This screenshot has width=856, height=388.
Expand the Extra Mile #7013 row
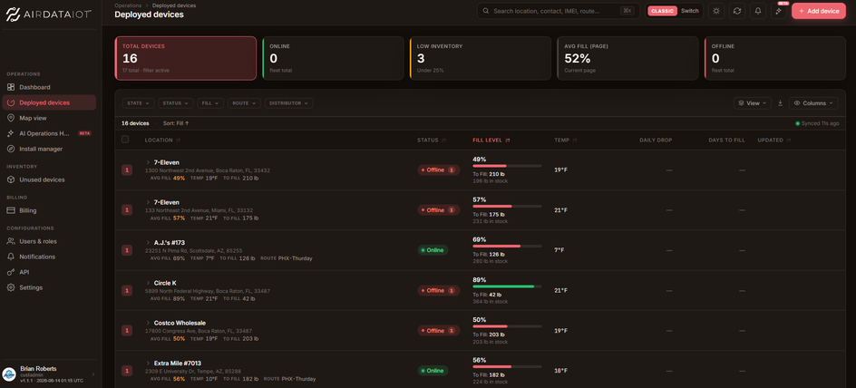click(148, 363)
